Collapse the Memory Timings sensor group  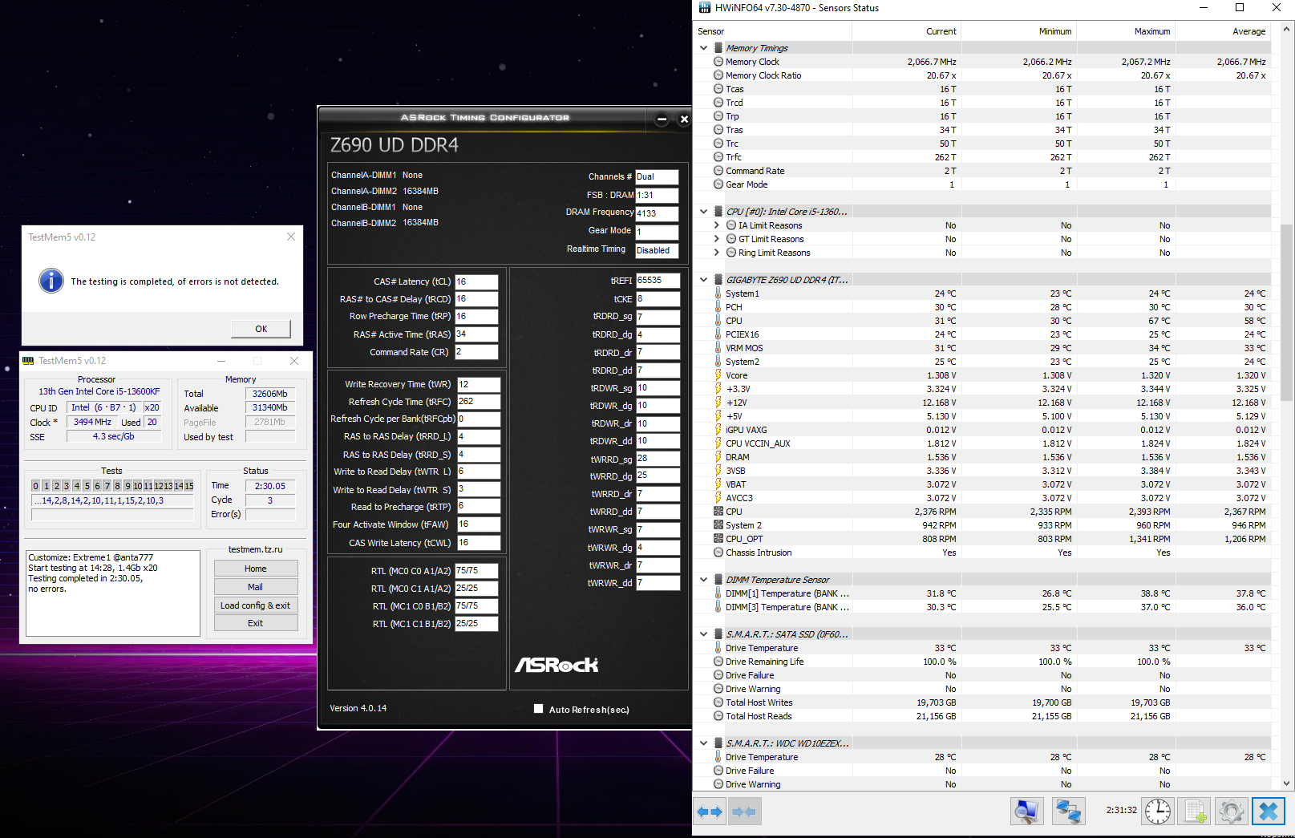[704, 48]
